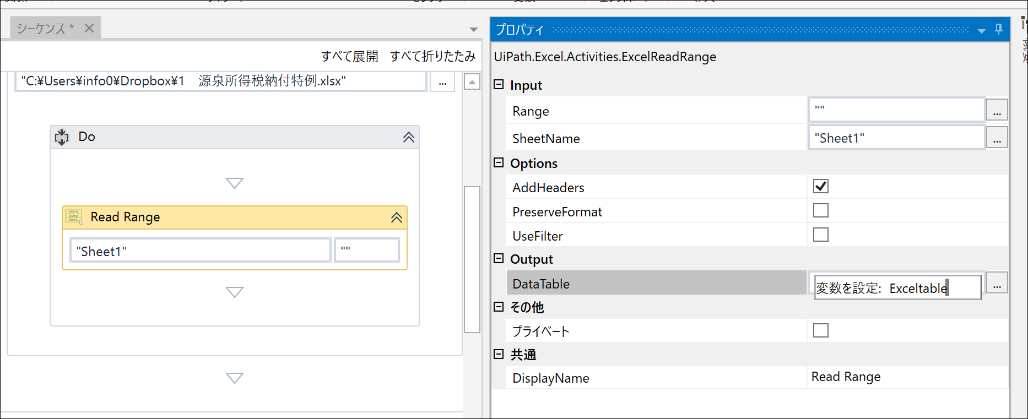The image size is (1028, 419).
Task: Click drop arrow below Read Range activity
Action: [235, 292]
